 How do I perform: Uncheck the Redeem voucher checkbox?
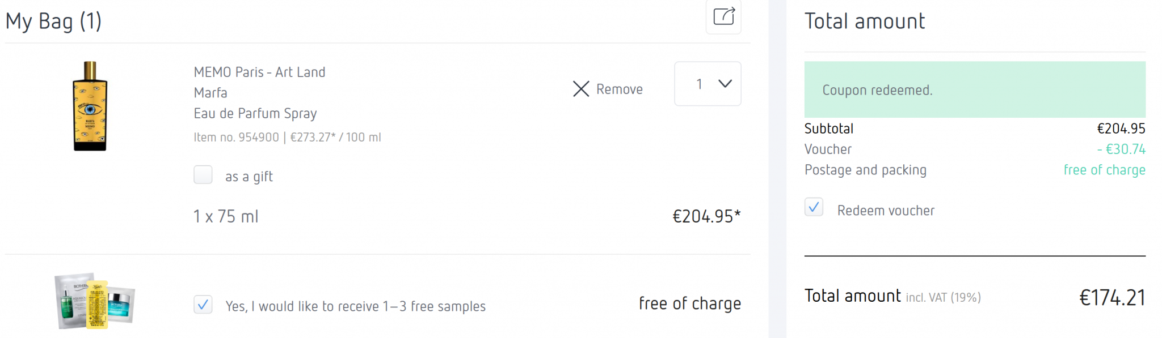click(814, 208)
